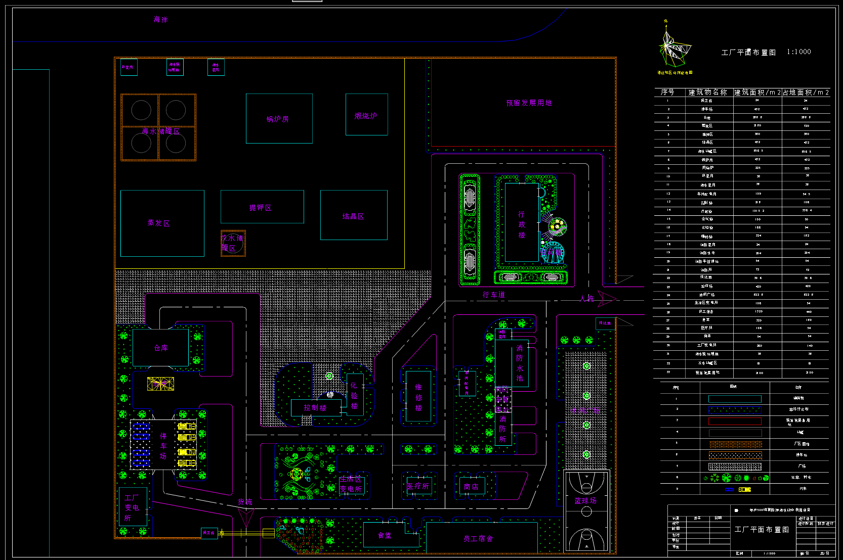Screen dimensions: 843x560
Task: Click the 生活区变电所 label in the site plan
Action: [351, 484]
